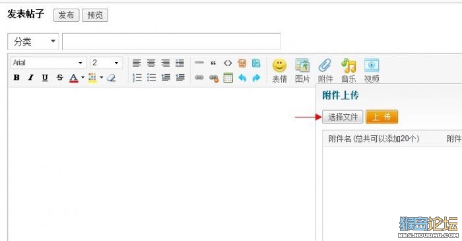
Task: Insert bulleted list
Action: pos(151,77)
